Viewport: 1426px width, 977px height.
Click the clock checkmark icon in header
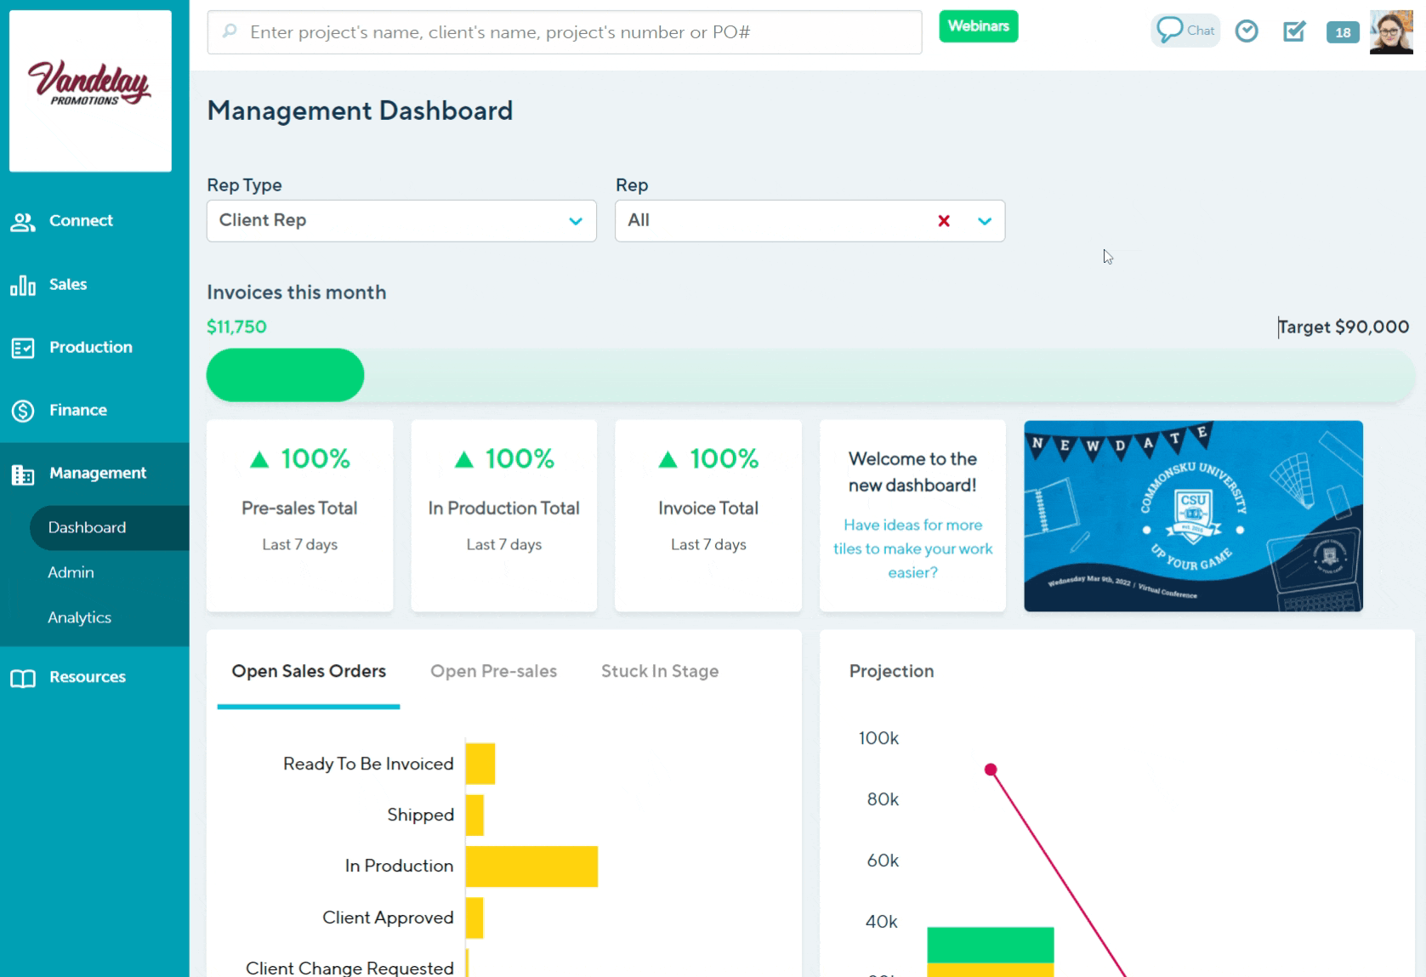1246,31
